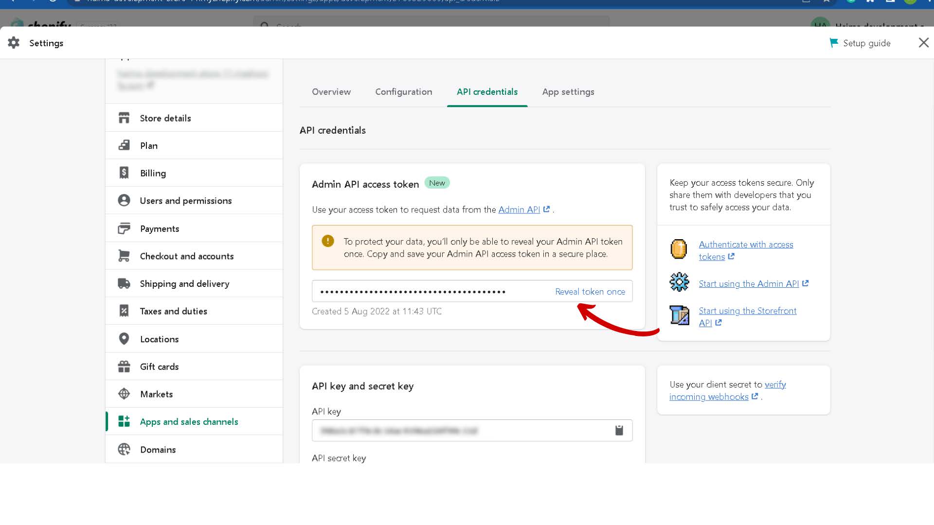Viewport: 934px width, 525px height.
Task: Click the Shipping and delivery truck icon
Action: click(124, 283)
